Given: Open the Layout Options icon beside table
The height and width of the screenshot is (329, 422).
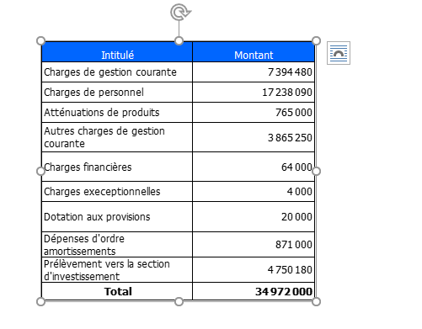Looking at the screenshot, I should point(339,53).
